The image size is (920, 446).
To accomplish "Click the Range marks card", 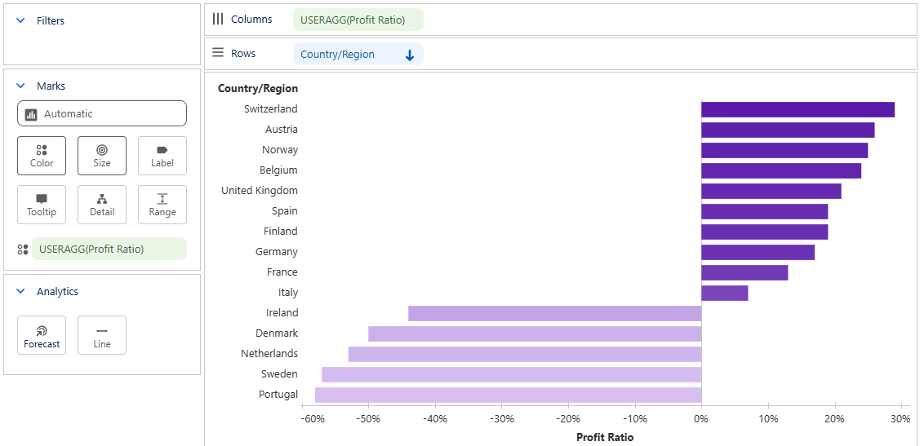I will coord(162,204).
